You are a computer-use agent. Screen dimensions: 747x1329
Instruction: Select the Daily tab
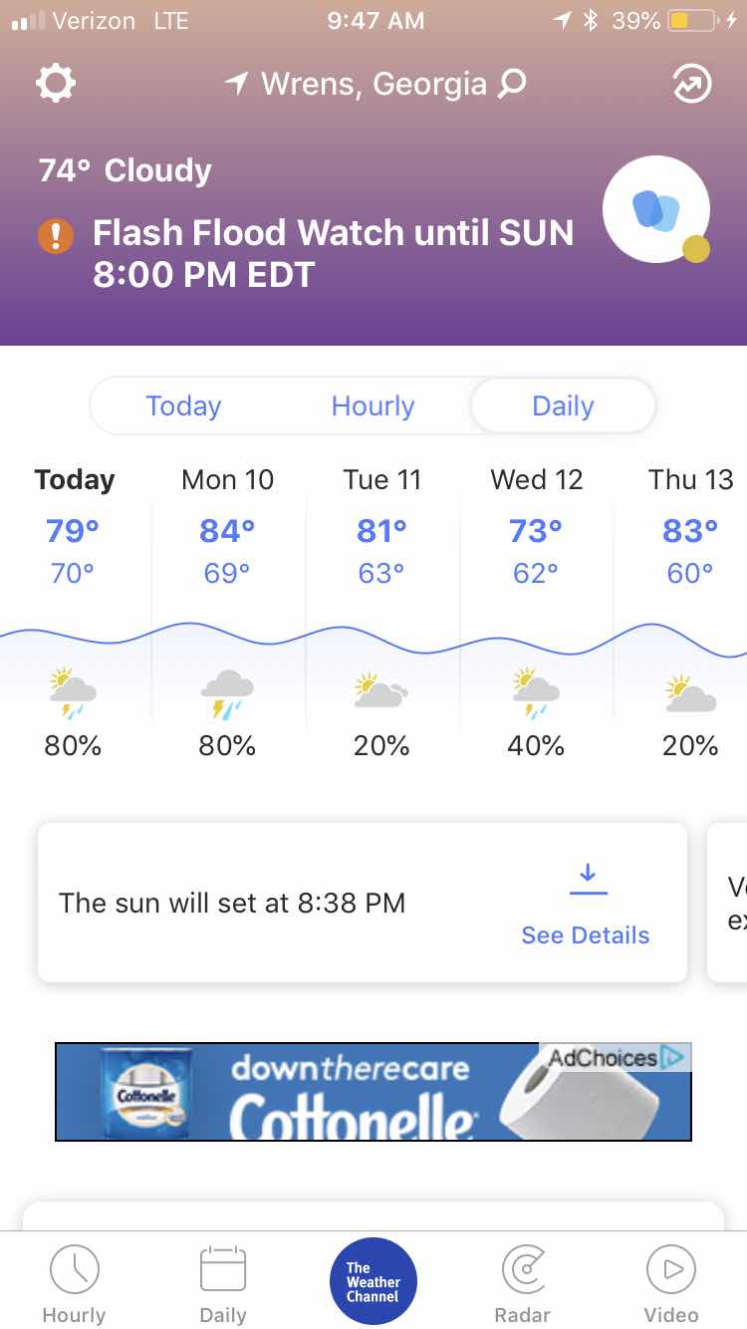point(563,405)
